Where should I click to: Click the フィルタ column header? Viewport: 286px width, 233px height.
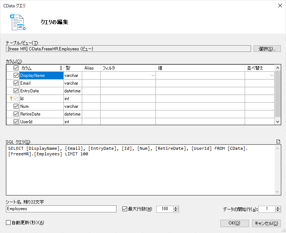click(128, 68)
